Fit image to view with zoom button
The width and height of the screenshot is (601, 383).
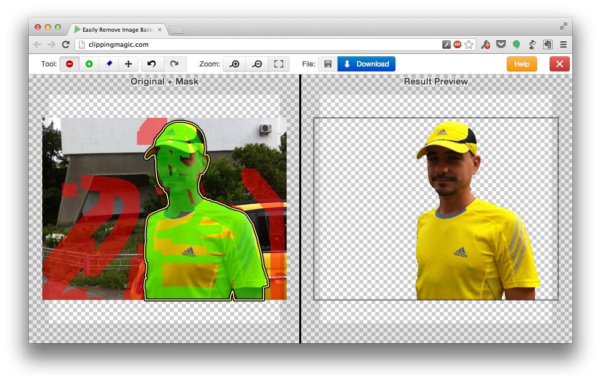(279, 64)
